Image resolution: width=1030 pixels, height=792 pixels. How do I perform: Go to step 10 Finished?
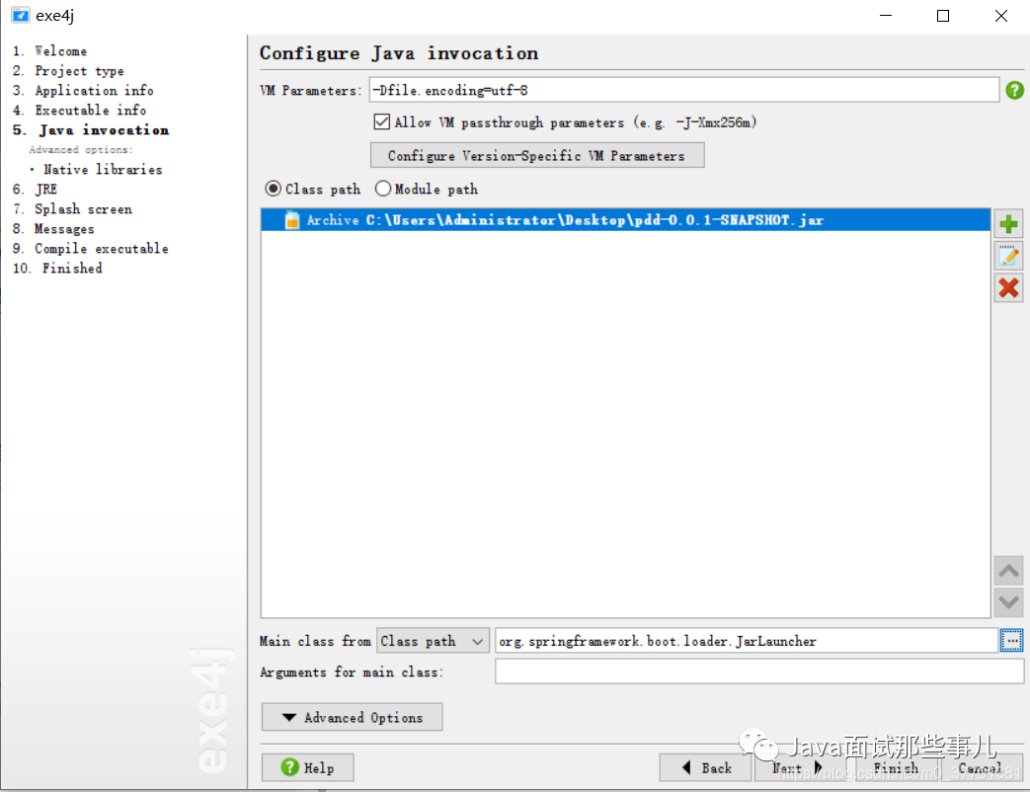click(58, 268)
